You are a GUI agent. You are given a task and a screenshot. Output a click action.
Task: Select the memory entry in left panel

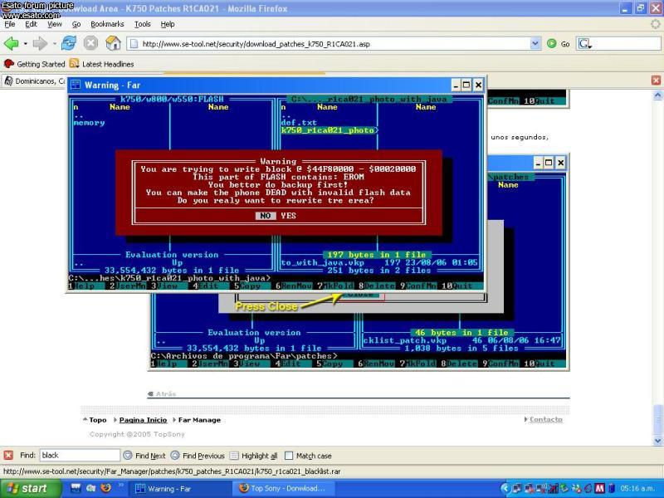click(89, 123)
